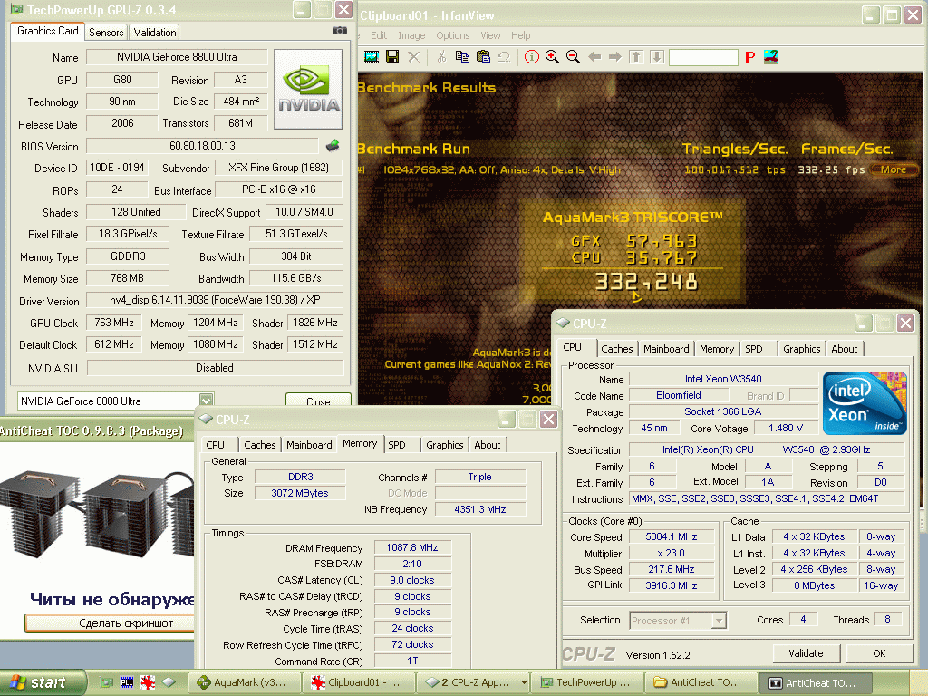Image resolution: width=928 pixels, height=696 pixels.
Task: Select About tab in CPU-Z processor window
Action: coord(844,349)
